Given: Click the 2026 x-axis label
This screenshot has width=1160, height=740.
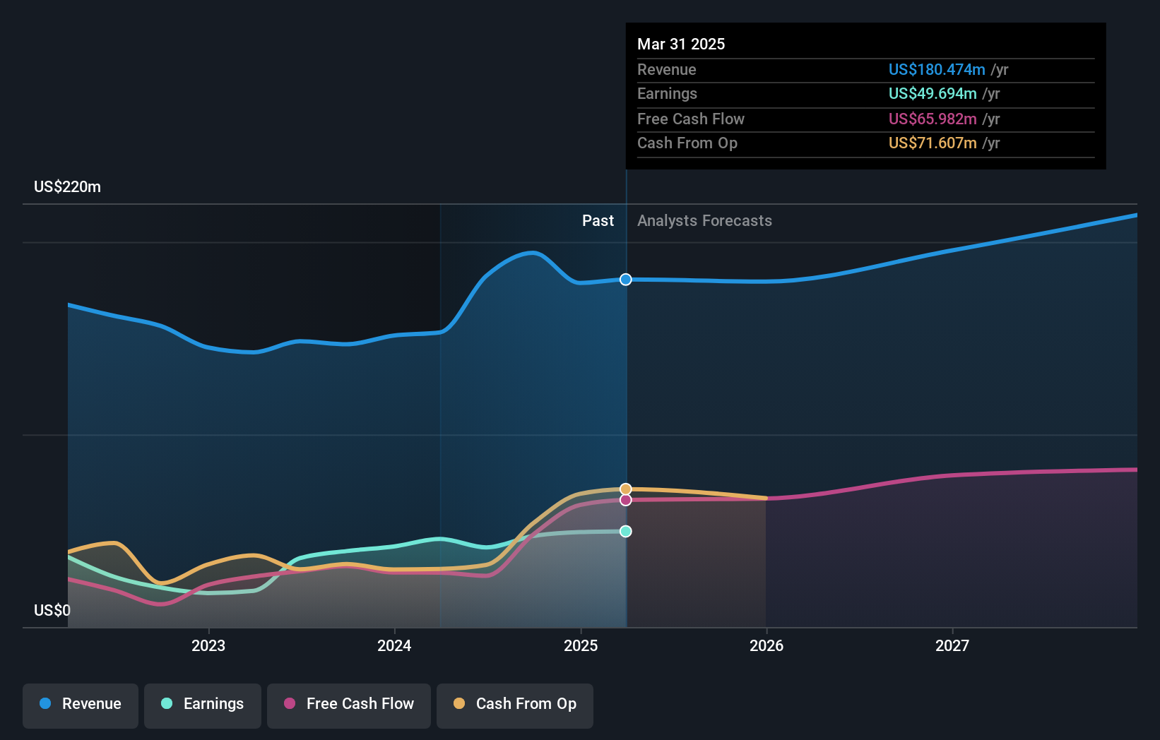Looking at the screenshot, I should [x=767, y=645].
